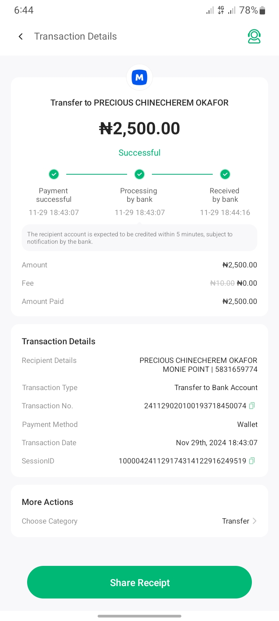Tap the recipient account MONIE POINT 5831659774
279x621 pixels.
(210, 369)
